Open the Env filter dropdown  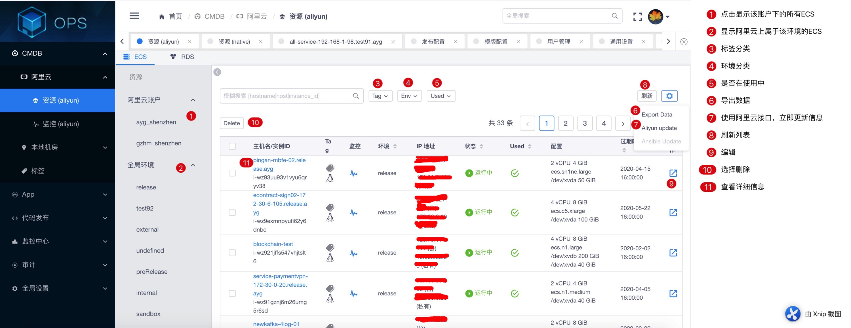(x=409, y=96)
